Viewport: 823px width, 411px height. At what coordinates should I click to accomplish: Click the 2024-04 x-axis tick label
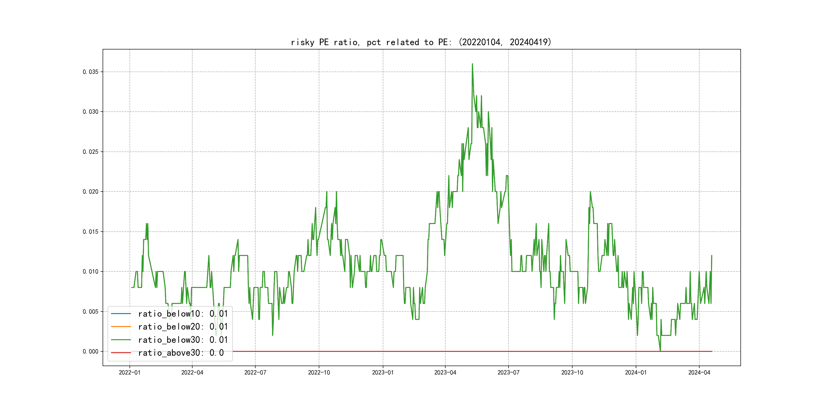699,373
